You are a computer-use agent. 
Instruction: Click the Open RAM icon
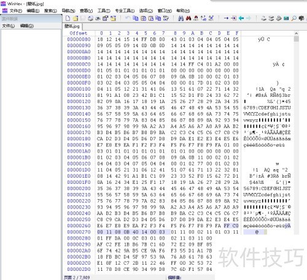(x=279, y=18)
